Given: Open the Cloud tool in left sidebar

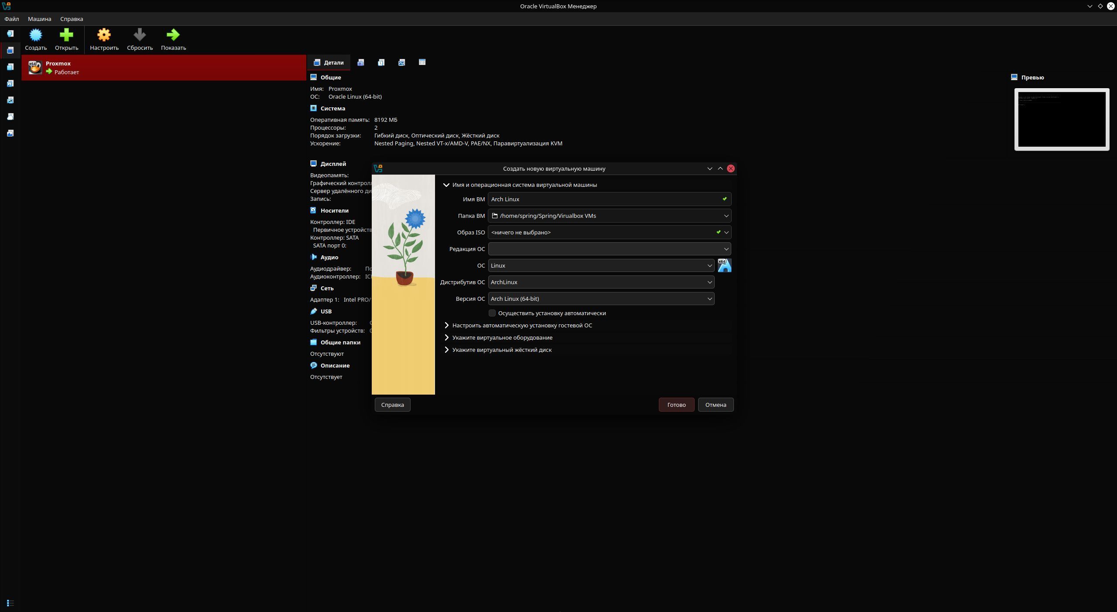Looking at the screenshot, I should click(10, 117).
